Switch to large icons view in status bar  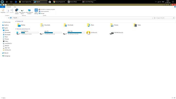175,98
